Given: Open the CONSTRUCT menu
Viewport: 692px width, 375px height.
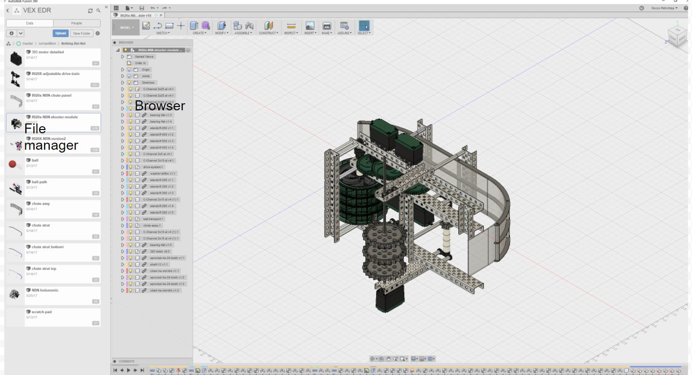Looking at the screenshot, I should pyautogui.click(x=269, y=33).
